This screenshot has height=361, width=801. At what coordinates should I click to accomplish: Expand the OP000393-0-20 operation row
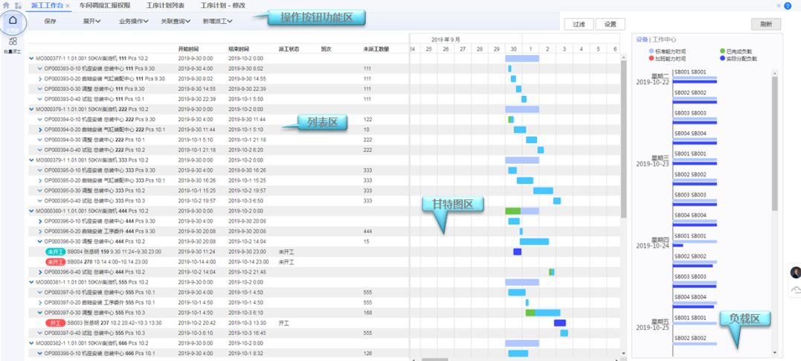(x=40, y=79)
